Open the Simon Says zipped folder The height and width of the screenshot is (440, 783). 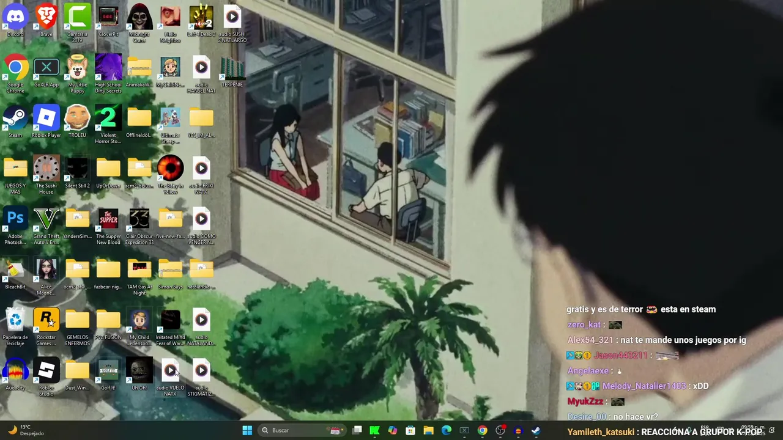tap(170, 274)
